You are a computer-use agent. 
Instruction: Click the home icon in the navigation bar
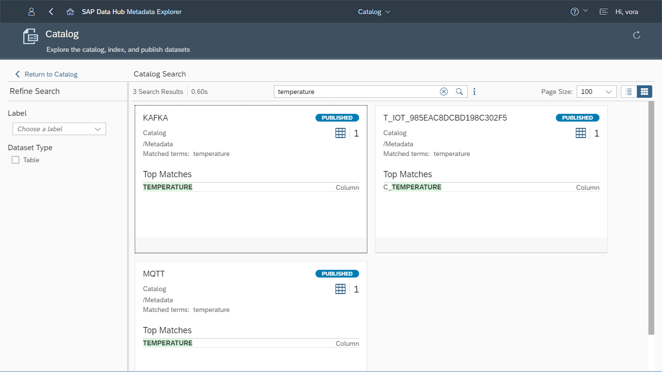pyautogui.click(x=70, y=11)
